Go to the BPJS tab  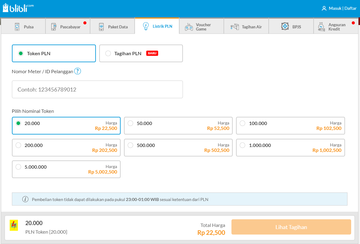click(x=291, y=26)
